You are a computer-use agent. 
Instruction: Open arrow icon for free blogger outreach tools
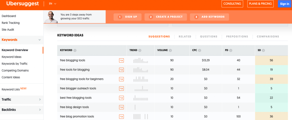[x=121, y=88]
